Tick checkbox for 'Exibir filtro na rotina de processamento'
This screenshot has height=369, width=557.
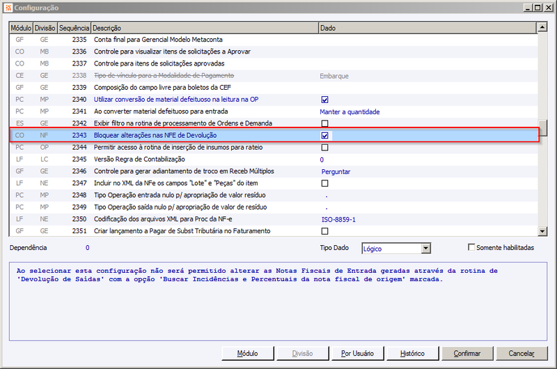[324, 124]
